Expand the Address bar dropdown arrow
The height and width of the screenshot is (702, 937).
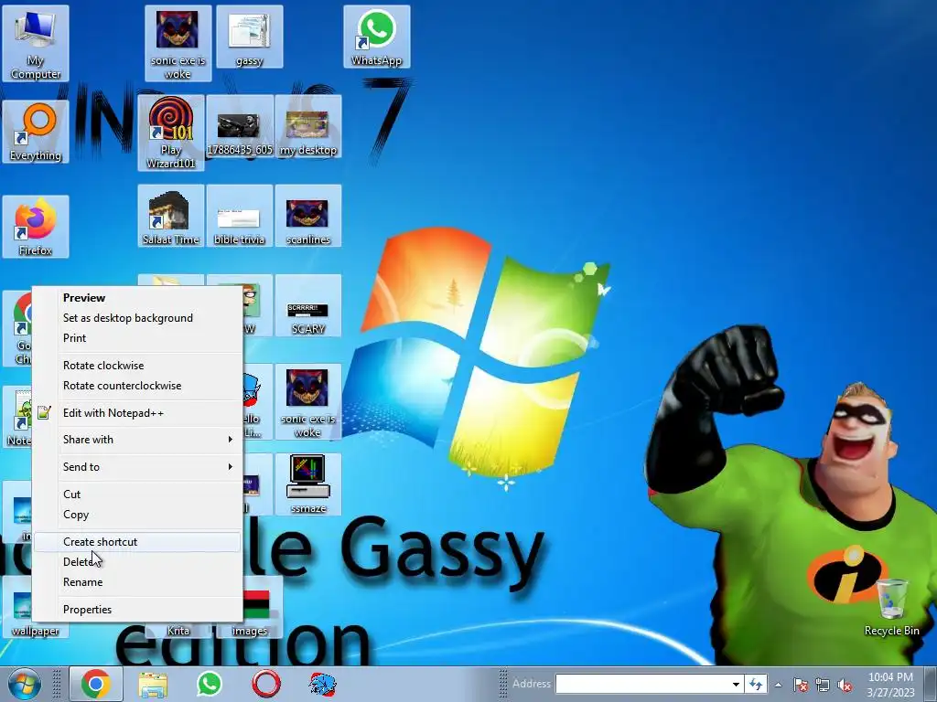736,684
